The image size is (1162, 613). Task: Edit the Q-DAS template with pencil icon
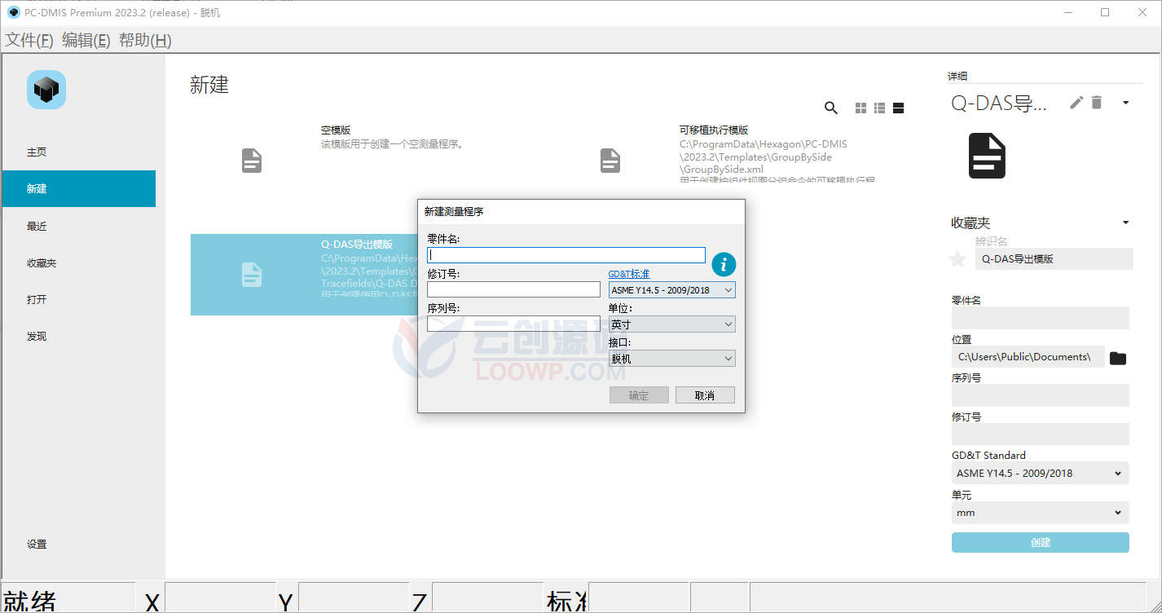pos(1076,102)
